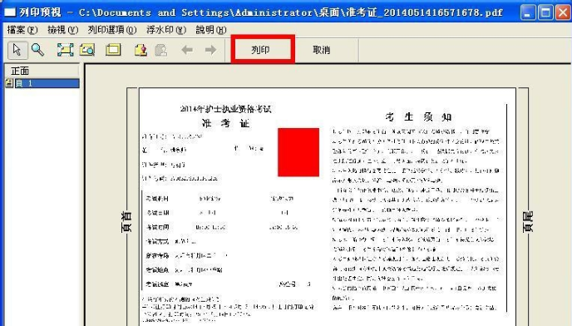Click the 頁尾 footer margin label

pos(528,222)
